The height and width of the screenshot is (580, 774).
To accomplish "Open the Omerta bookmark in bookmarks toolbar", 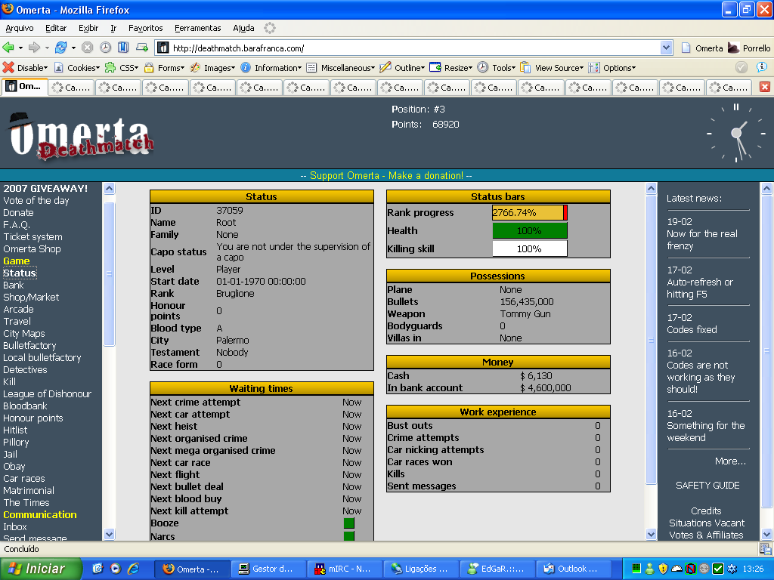I will [x=702, y=48].
